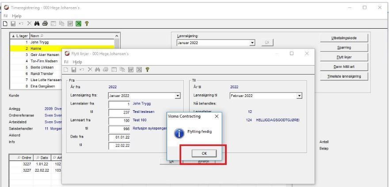Close the Visma Contracting message dialog
The image size is (392, 187).
pos(217,116)
